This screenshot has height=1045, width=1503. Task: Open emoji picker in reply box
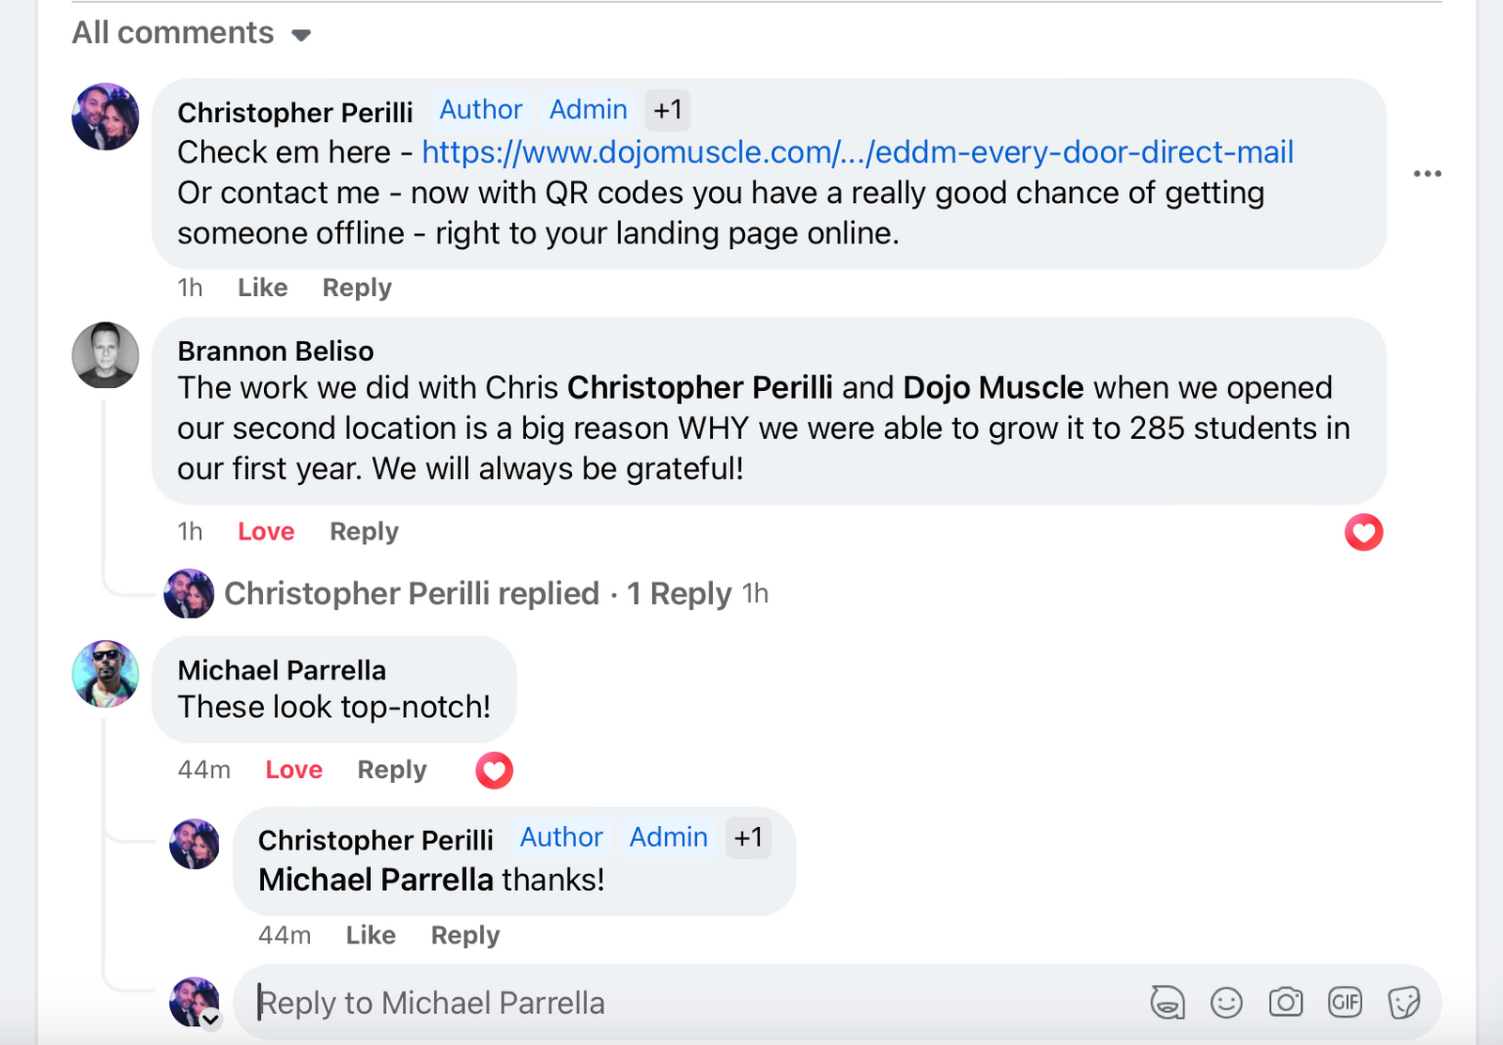[x=1226, y=1003]
